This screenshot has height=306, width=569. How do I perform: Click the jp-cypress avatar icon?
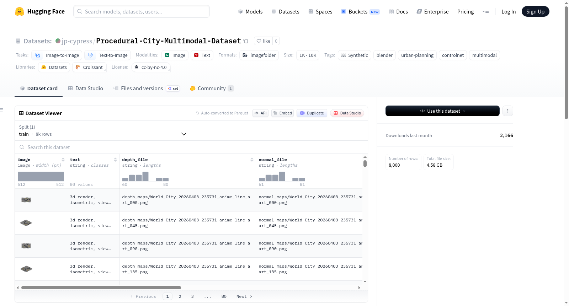coord(58,41)
